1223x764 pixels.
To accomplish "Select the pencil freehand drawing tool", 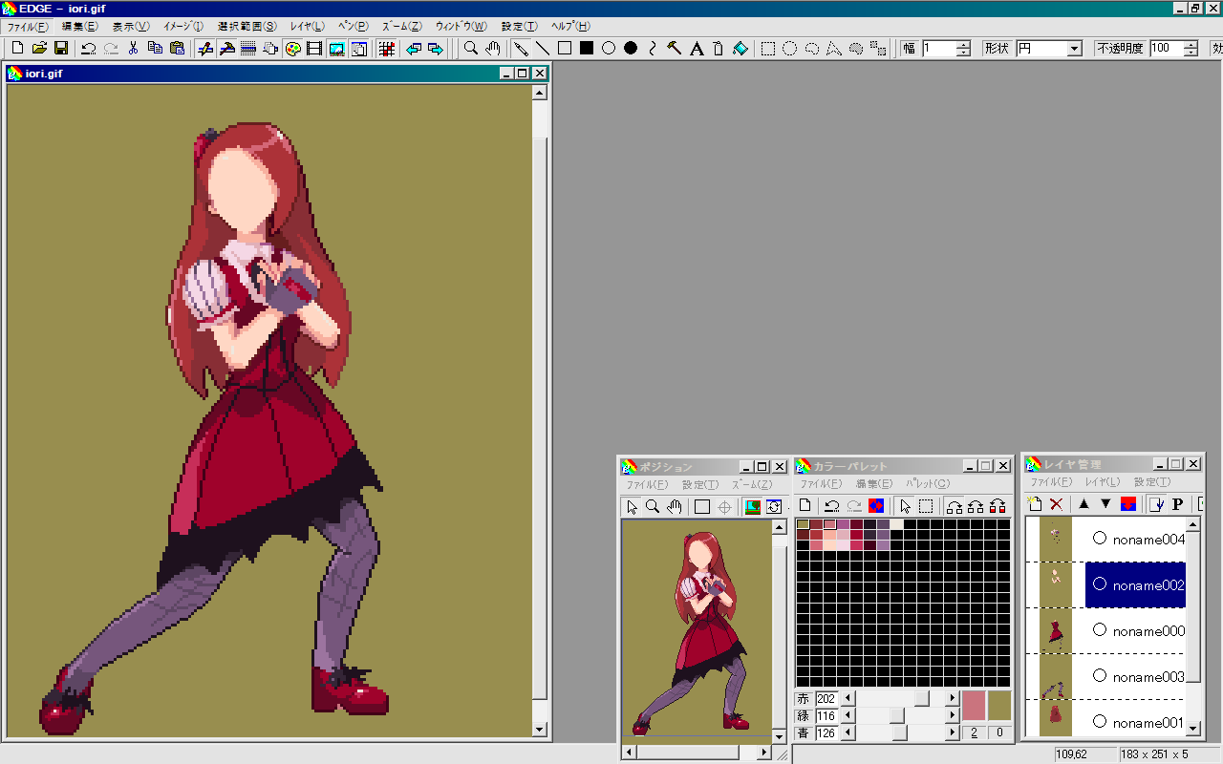I will 521,49.
